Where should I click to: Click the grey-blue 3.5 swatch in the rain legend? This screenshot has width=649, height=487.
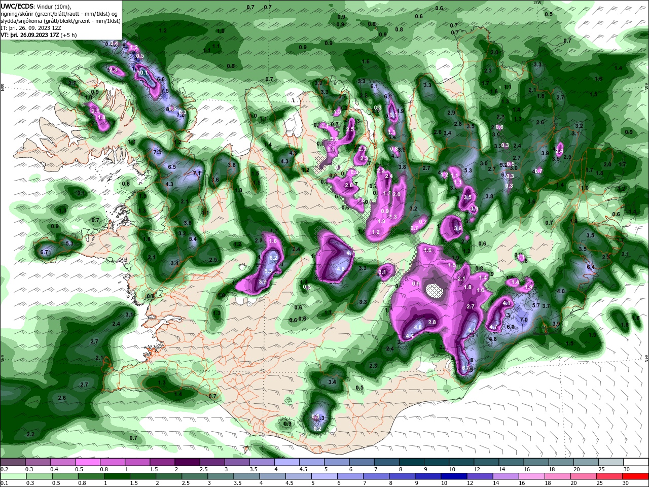[246, 476]
